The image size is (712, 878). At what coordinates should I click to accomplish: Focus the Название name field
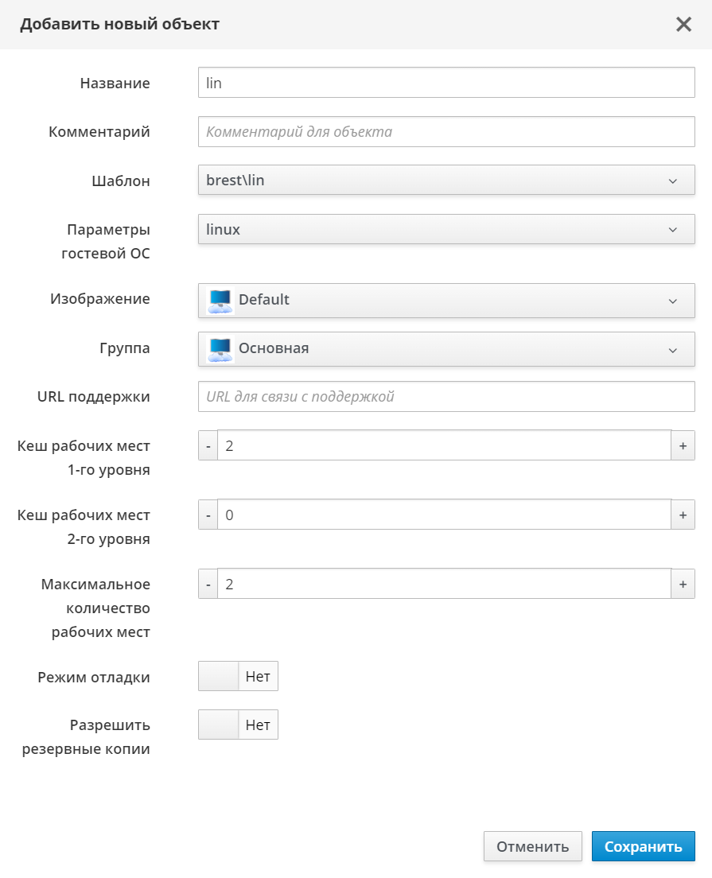pos(446,83)
